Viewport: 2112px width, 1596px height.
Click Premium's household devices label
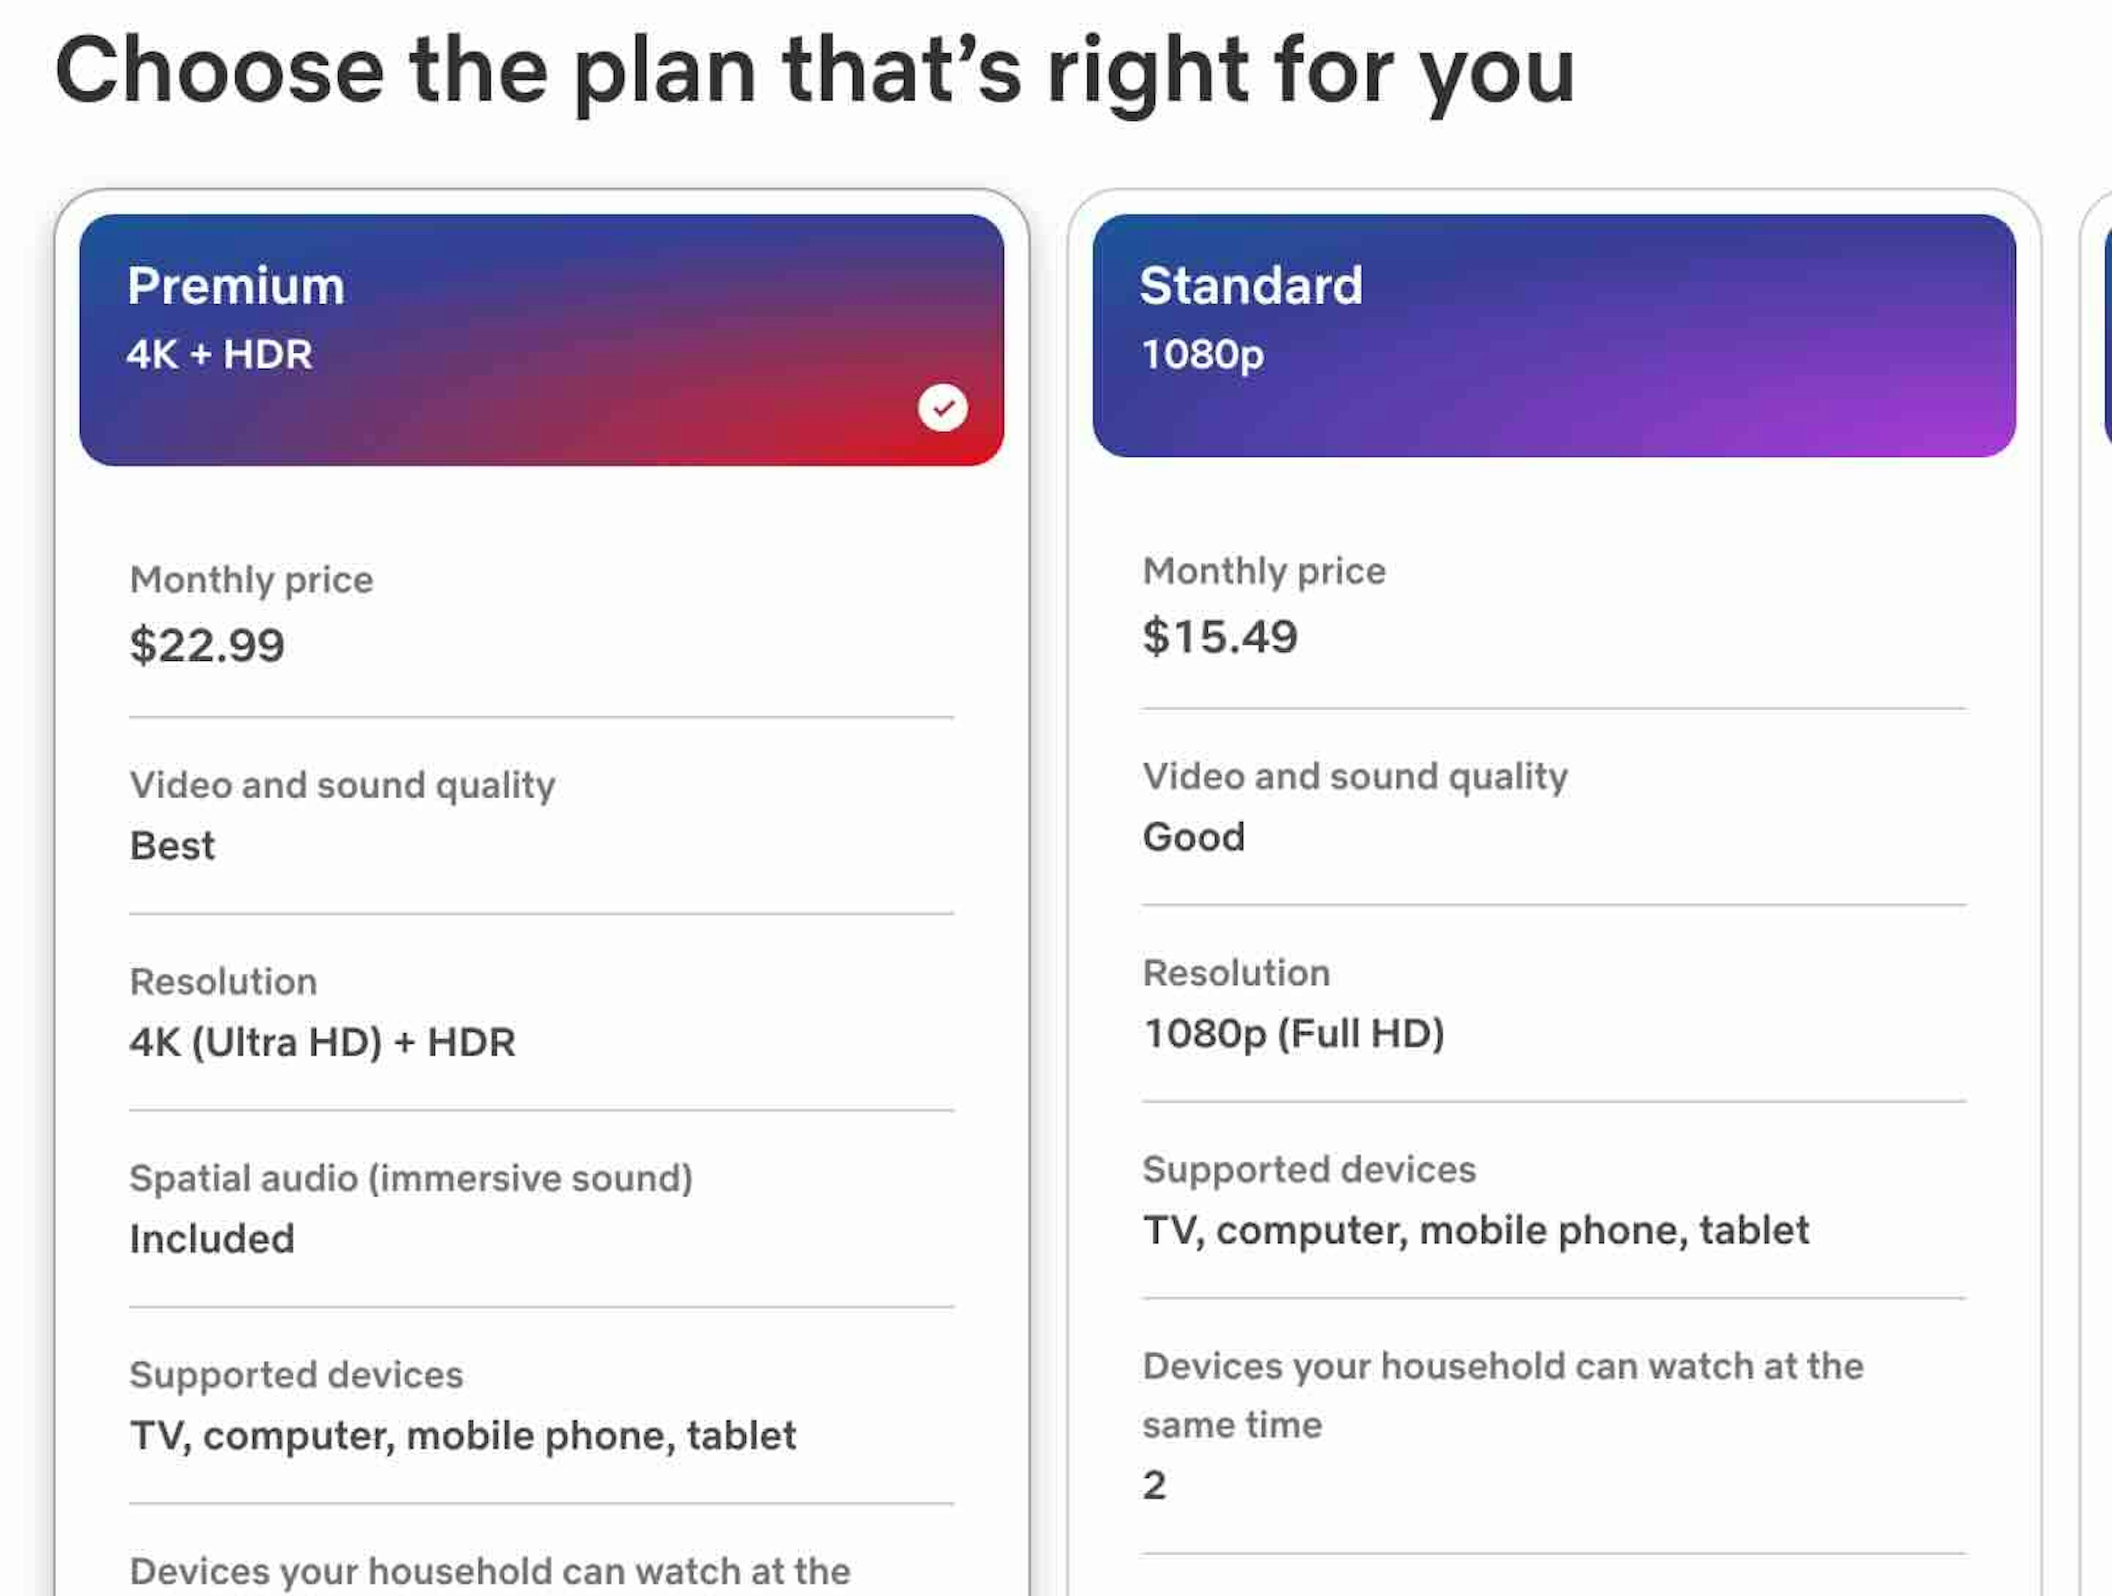click(490, 1571)
